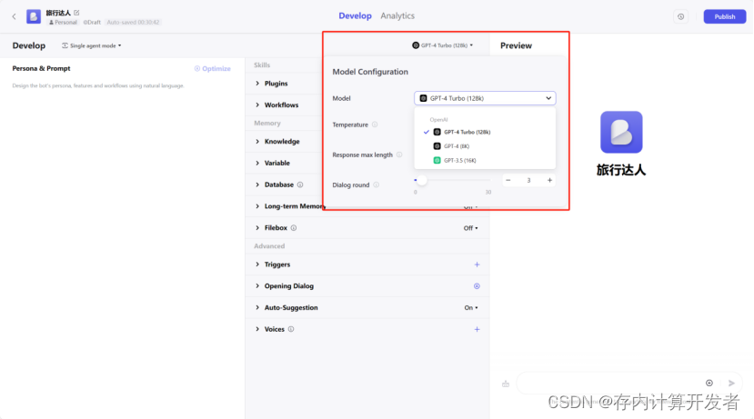The image size is (754, 419).
Task: Open the history clock icon near Publish
Action: pos(680,17)
